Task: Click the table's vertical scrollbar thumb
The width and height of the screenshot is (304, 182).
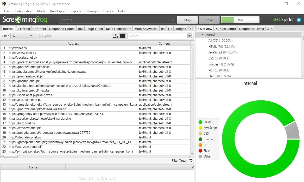Action: tap(192, 64)
